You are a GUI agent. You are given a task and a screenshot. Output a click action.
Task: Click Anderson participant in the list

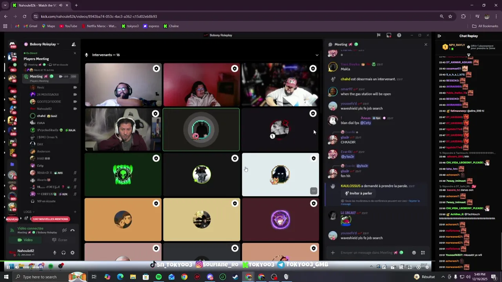click(x=43, y=152)
